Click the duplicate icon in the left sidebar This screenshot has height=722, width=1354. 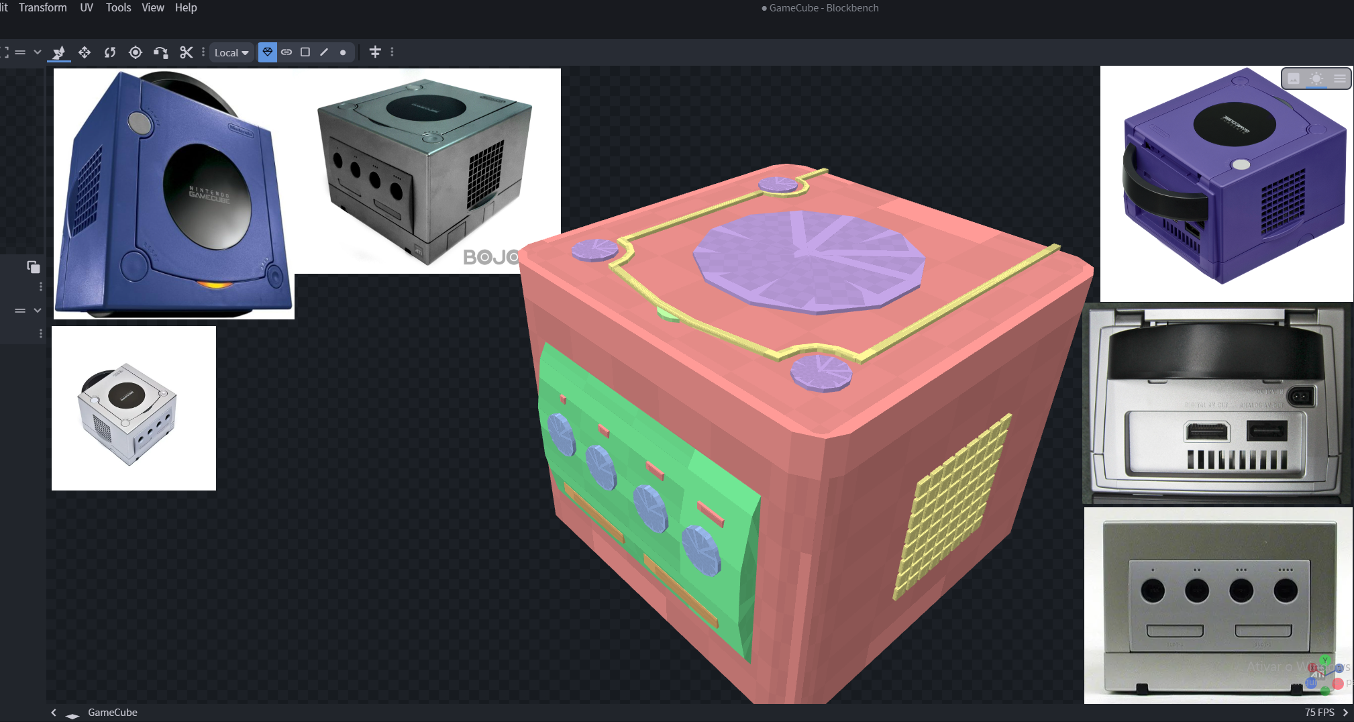click(x=34, y=267)
